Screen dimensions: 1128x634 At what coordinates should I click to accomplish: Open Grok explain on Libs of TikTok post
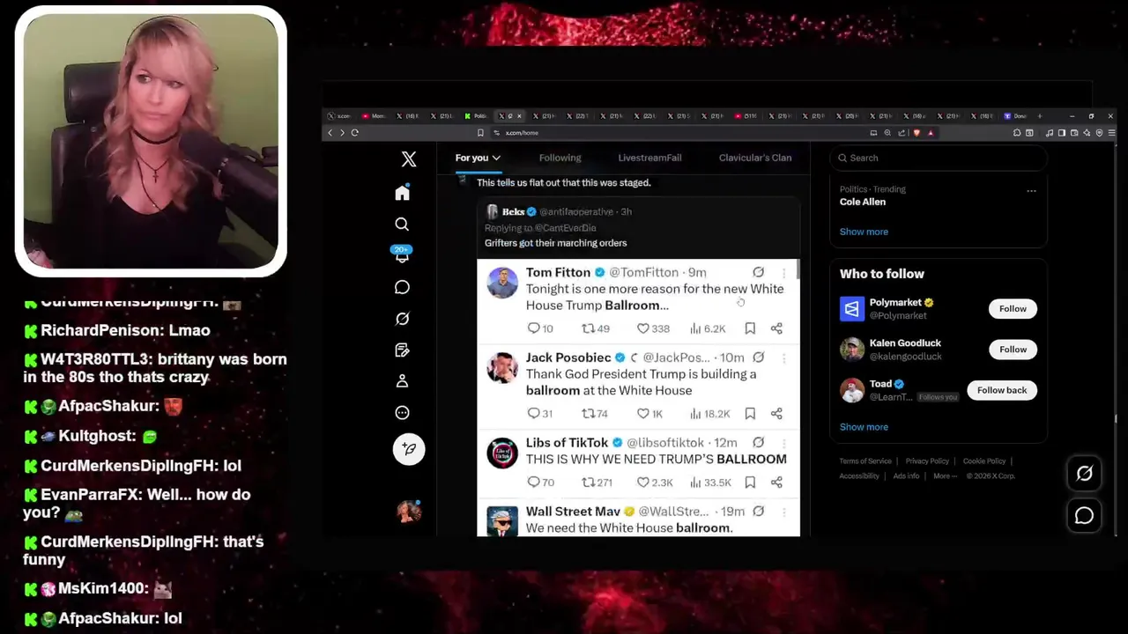point(758,443)
